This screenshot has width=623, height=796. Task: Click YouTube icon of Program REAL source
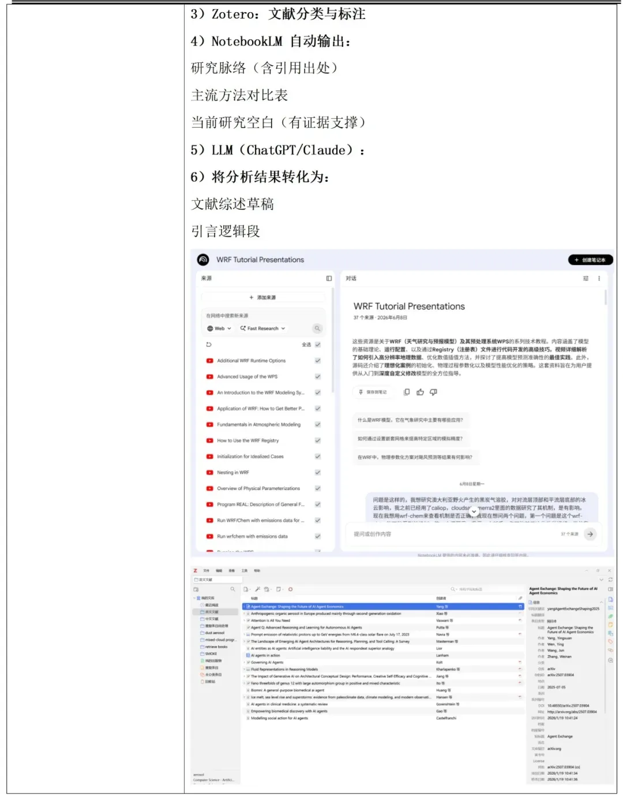209,504
